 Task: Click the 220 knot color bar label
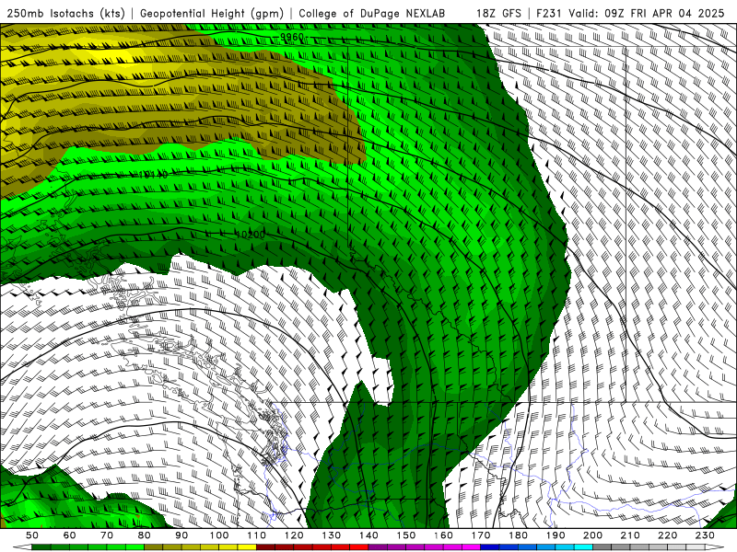[667, 535]
